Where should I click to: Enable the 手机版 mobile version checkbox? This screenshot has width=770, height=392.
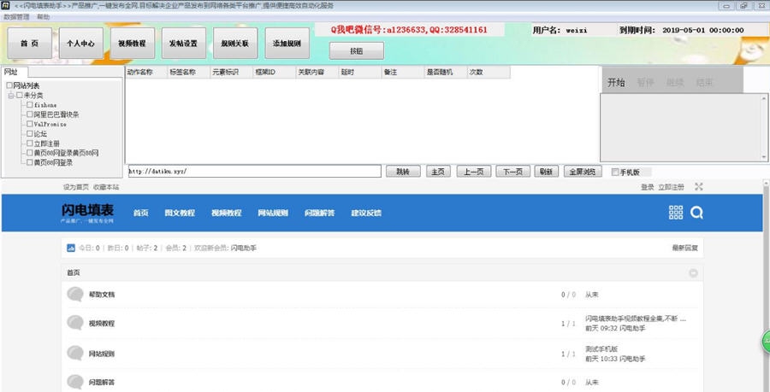[x=615, y=172]
